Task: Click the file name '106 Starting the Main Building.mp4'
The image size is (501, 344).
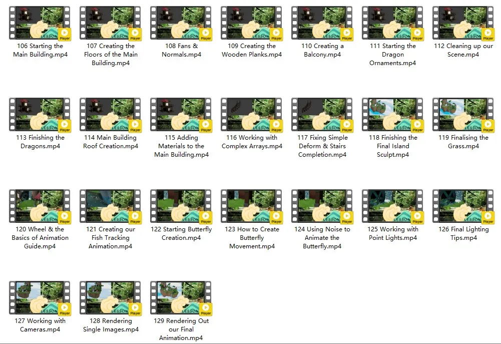Action: click(x=40, y=50)
